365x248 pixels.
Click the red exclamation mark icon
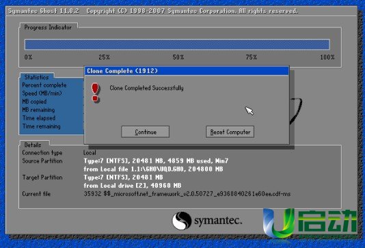(x=95, y=92)
